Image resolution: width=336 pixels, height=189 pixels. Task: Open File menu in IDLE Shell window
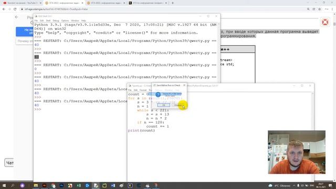point(36,20)
